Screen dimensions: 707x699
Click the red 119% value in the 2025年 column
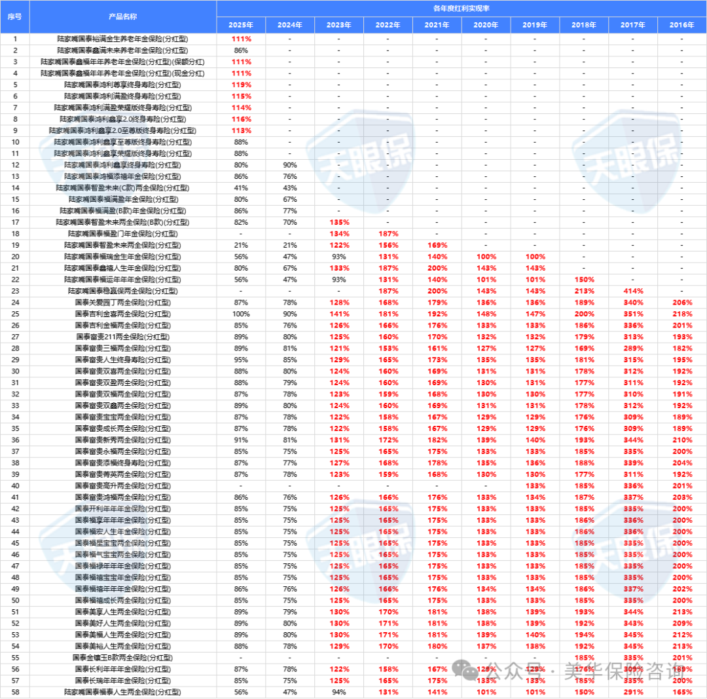click(241, 85)
